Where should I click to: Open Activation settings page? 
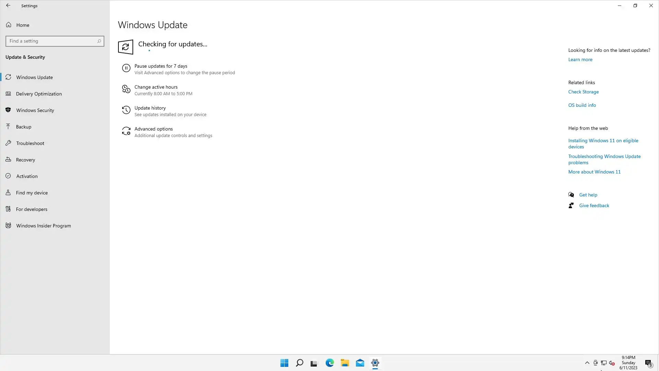[27, 176]
